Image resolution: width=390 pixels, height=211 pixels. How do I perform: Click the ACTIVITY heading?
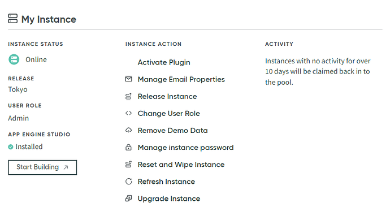[x=279, y=44]
